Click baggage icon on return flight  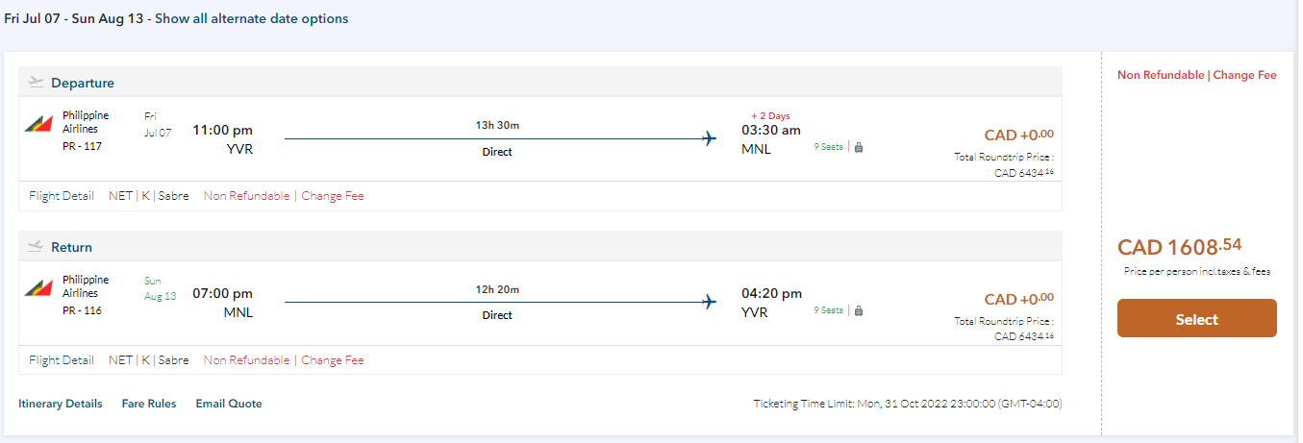click(859, 310)
